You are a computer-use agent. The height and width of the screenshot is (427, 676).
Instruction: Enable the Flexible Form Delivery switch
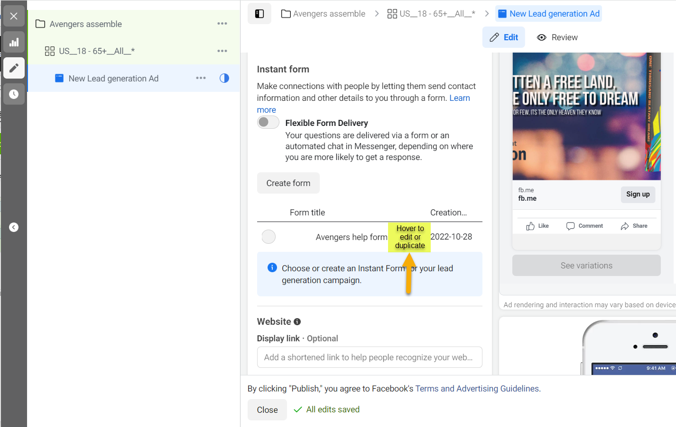(x=268, y=122)
